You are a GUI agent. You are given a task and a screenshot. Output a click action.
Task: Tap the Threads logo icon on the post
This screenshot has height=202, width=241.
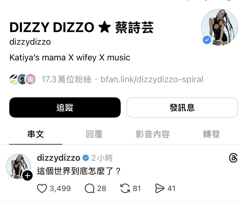click(x=233, y=158)
